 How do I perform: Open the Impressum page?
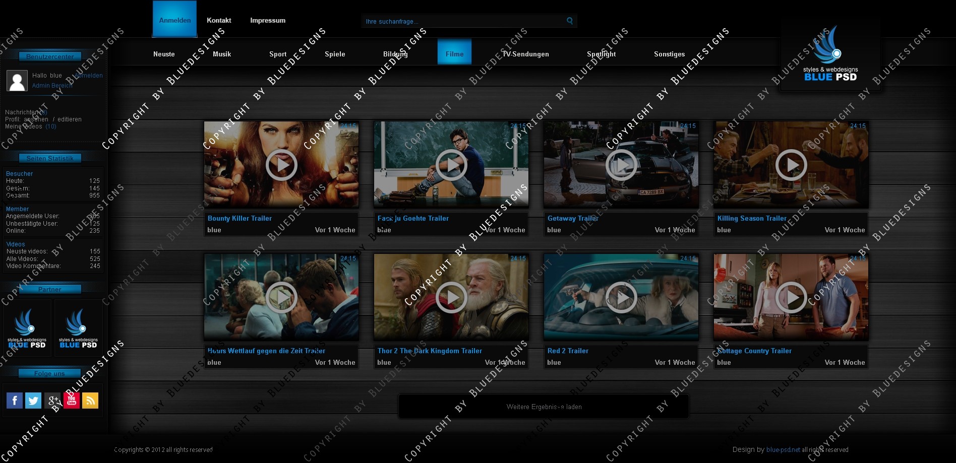[x=268, y=20]
